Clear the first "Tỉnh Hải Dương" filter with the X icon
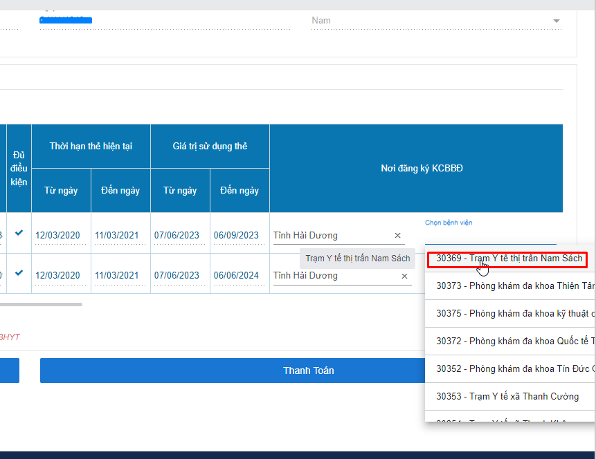The image size is (596, 459). (x=398, y=235)
